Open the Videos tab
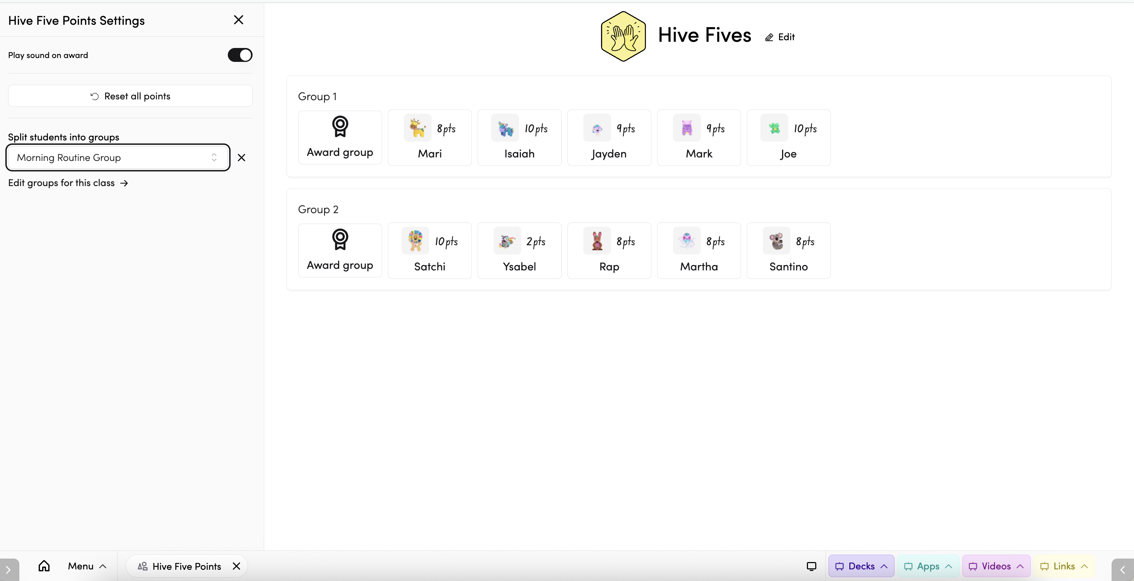Image resolution: width=1134 pixels, height=581 pixels. pos(996,566)
